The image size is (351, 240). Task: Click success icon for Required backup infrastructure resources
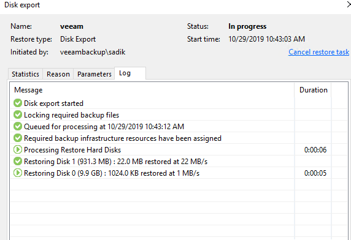tap(17, 138)
